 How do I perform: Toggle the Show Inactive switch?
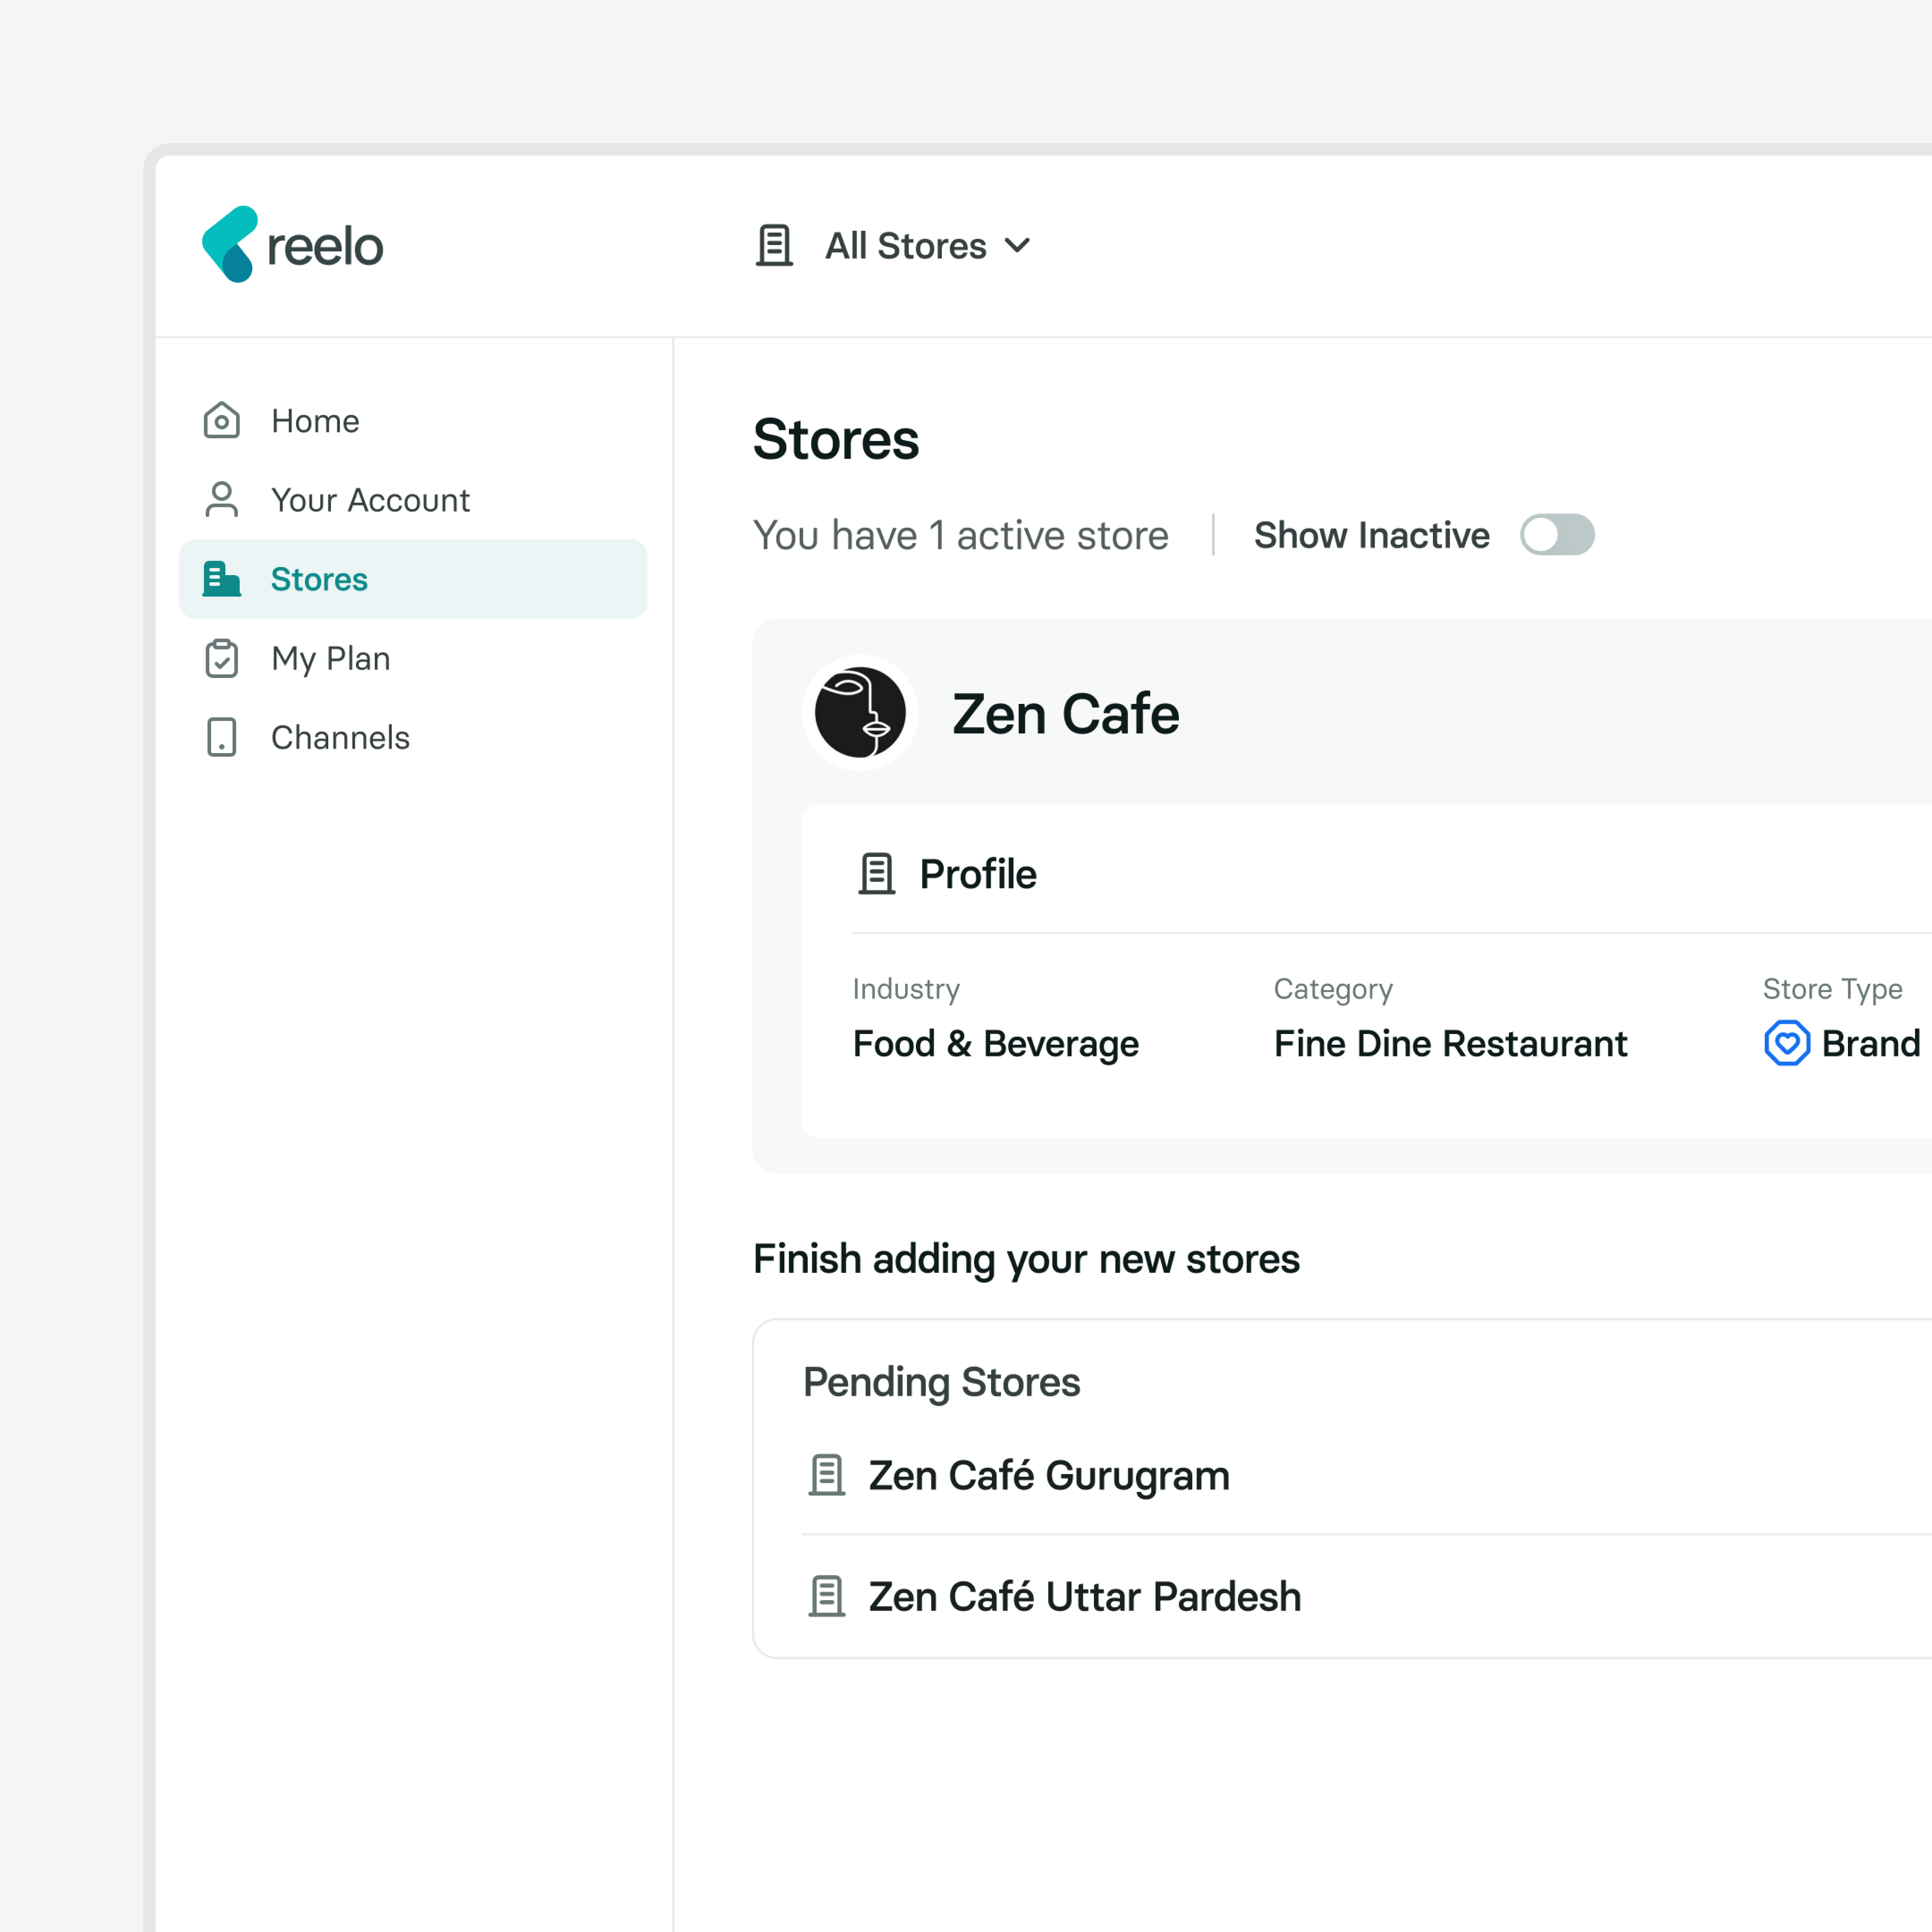click(1557, 535)
